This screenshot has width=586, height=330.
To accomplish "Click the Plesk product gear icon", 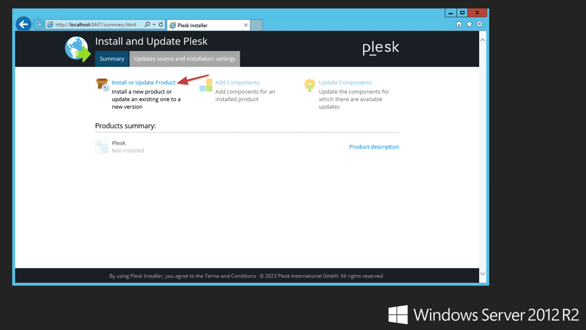I will 102,147.
